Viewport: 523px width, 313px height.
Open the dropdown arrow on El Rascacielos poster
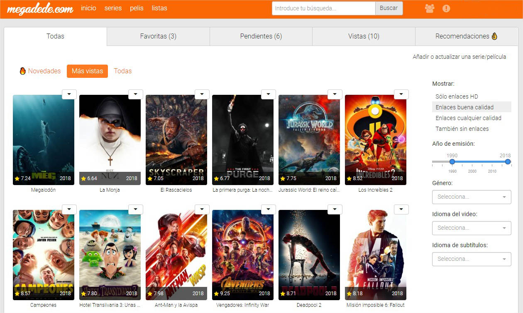(x=202, y=94)
